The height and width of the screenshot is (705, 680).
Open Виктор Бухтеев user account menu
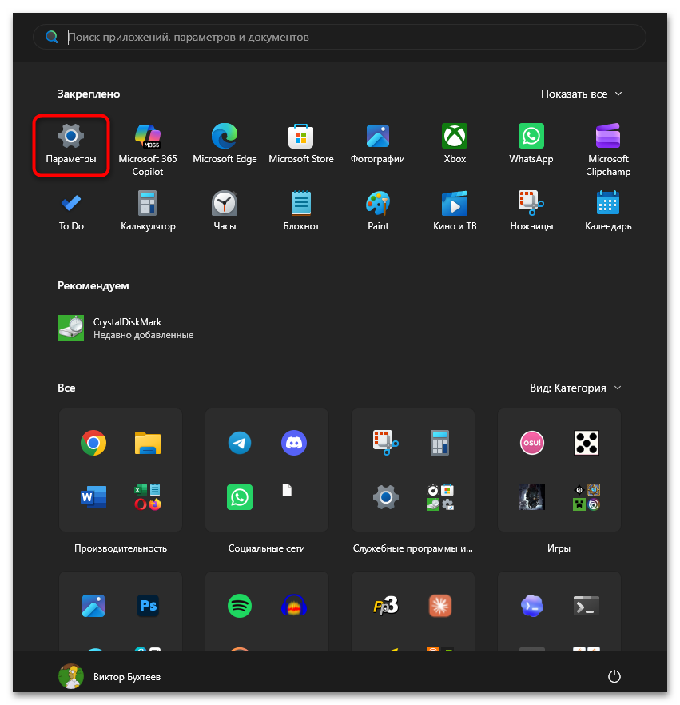point(109,676)
